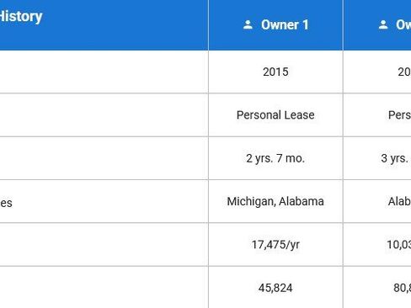Click the 45,824 odometer reading
This screenshot has height=308, width=411.
tap(275, 288)
